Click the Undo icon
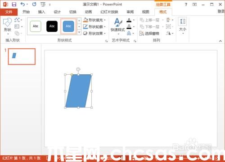The width and height of the screenshot is (225, 162). pos(23,4)
